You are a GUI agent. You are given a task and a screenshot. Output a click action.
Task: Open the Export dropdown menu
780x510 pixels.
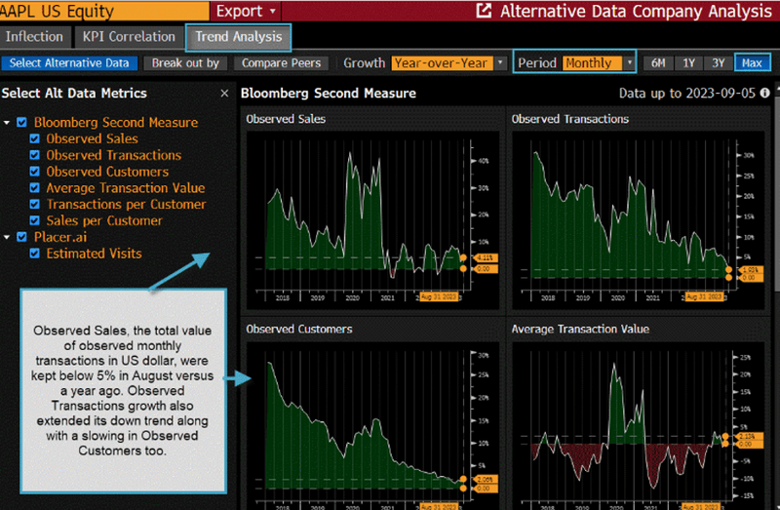click(246, 12)
